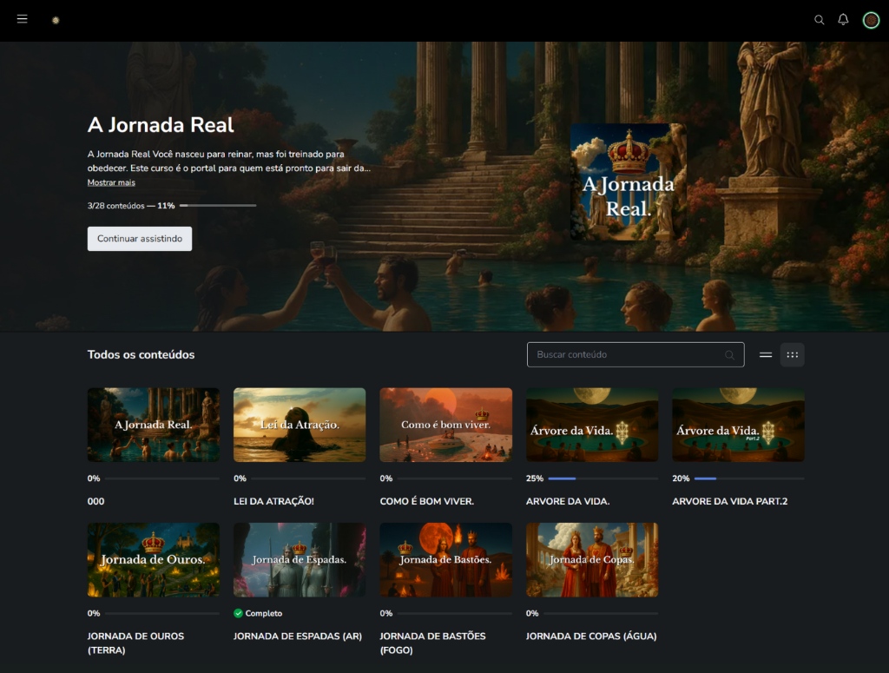Open Árvore da Vida Part.2 thumbnail
Screen dimensions: 889x673
[738, 425]
